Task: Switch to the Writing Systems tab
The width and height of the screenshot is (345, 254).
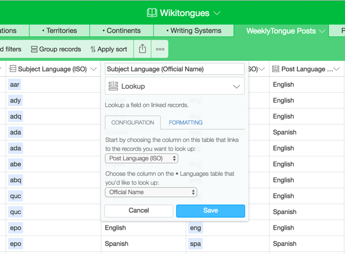Action: click(194, 30)
